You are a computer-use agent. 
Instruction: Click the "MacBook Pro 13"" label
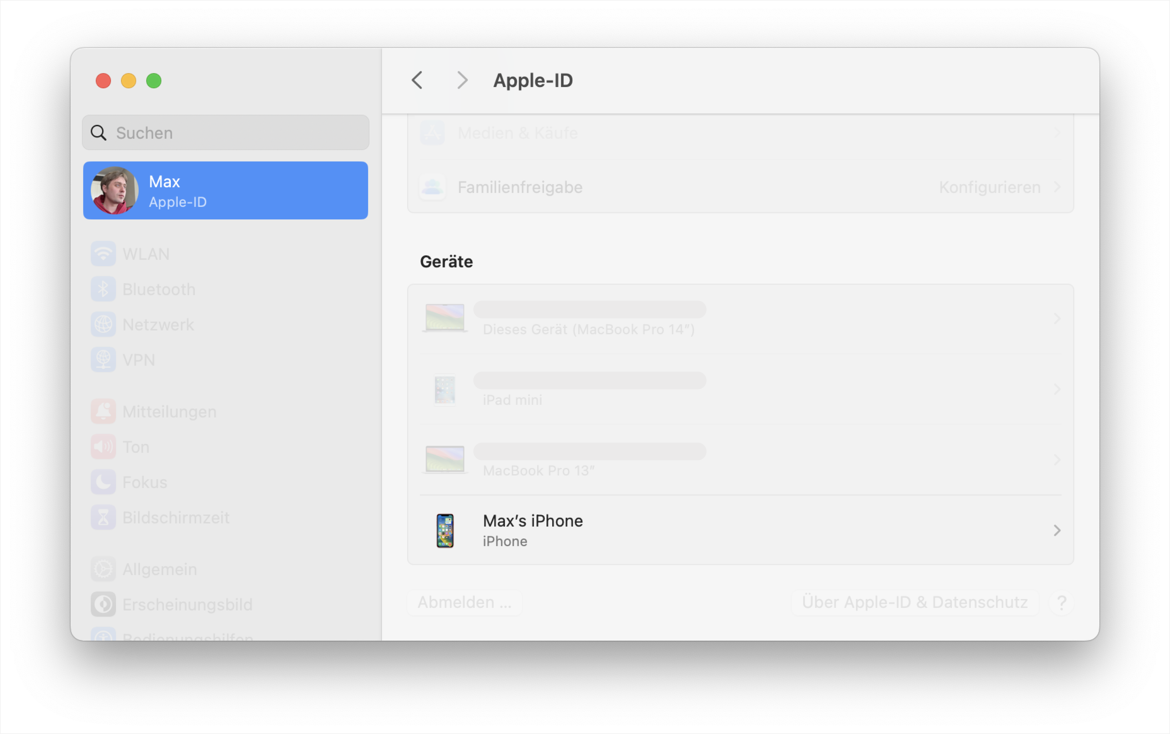pos(539,471)
